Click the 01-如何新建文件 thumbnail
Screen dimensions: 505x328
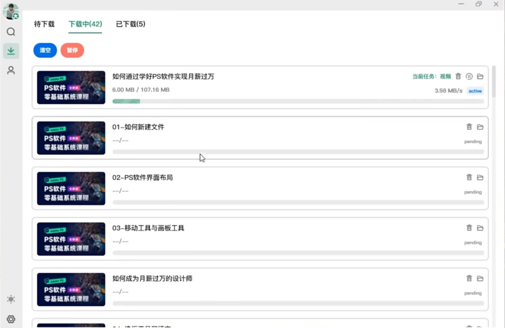click(71, 138)
